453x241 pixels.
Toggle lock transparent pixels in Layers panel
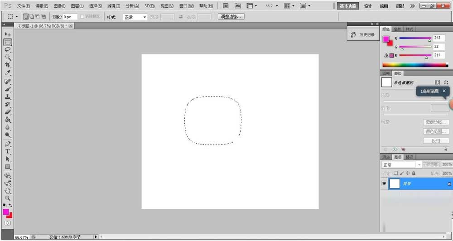pyautogui.click(x=396, y=173)
